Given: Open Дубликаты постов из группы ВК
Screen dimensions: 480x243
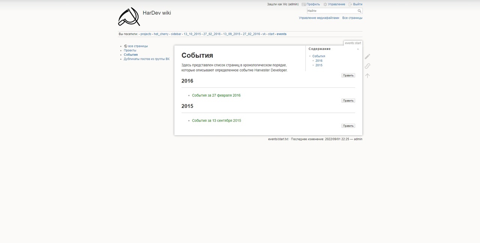Looking at the screenshot, I should coord(147,59).
